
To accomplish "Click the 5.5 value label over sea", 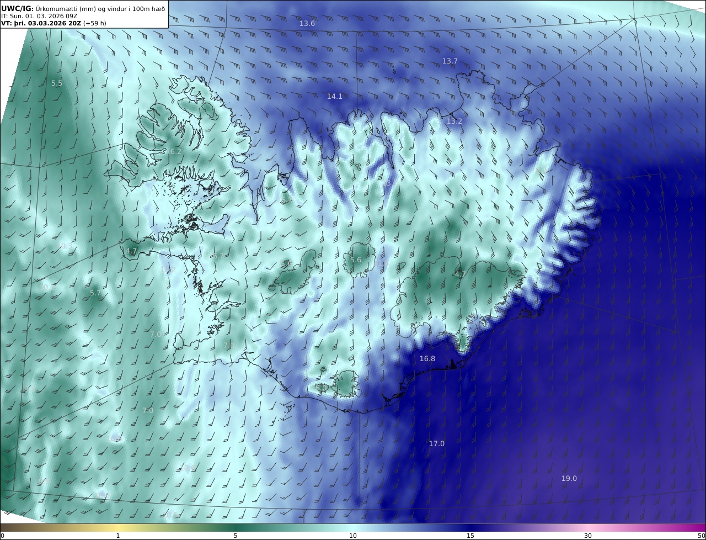I will [x=57, y=83].
